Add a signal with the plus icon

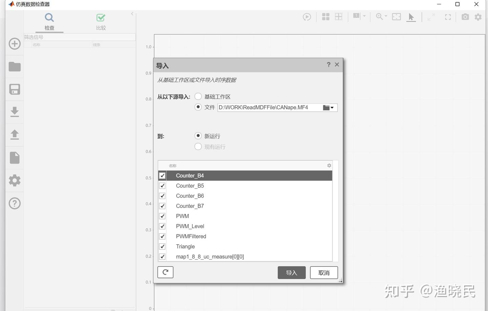coord(14,44)
